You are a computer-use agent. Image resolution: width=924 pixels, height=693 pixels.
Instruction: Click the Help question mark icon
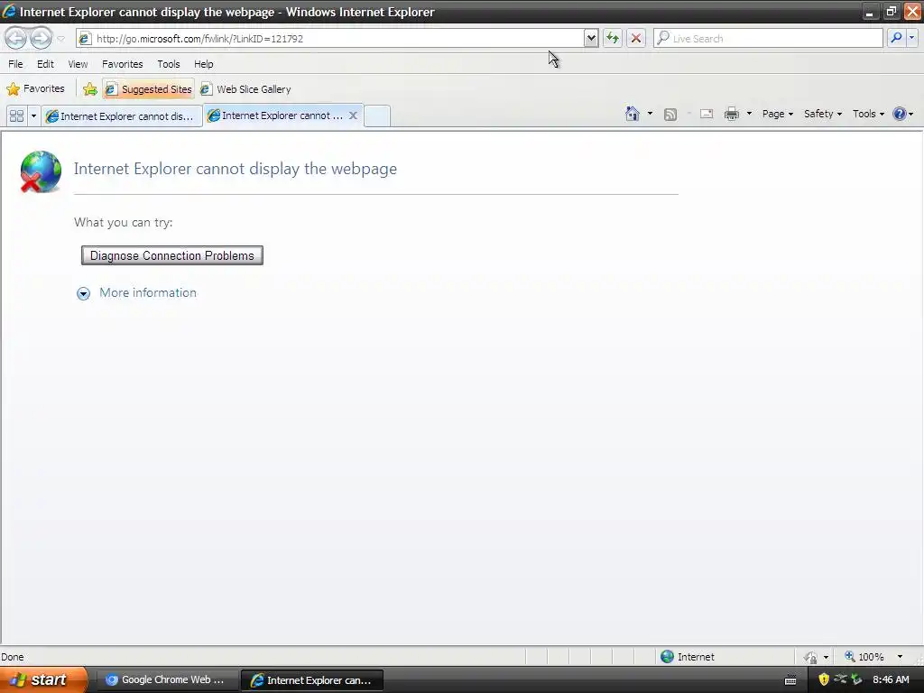tap(900, 114)
